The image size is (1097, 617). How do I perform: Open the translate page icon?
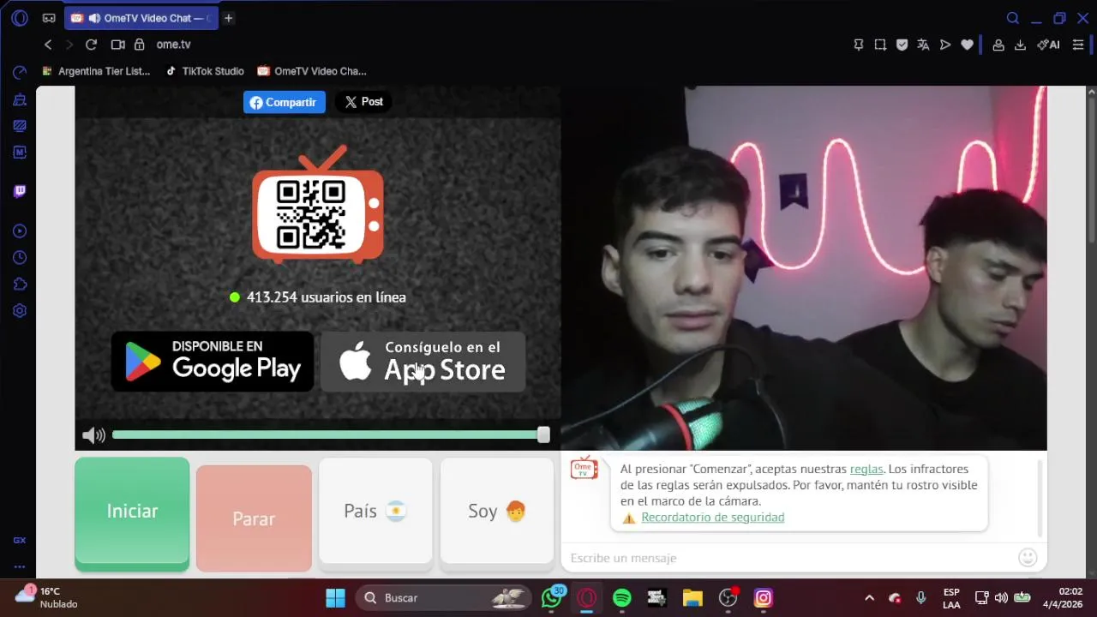coord(923,45)
